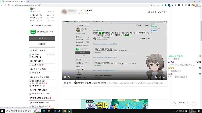Image resolution: width=202 pixels, height=113 pixels.
Task: Click the PC방 썸머 advertisement banner
Action: click(x=115, y=104)
